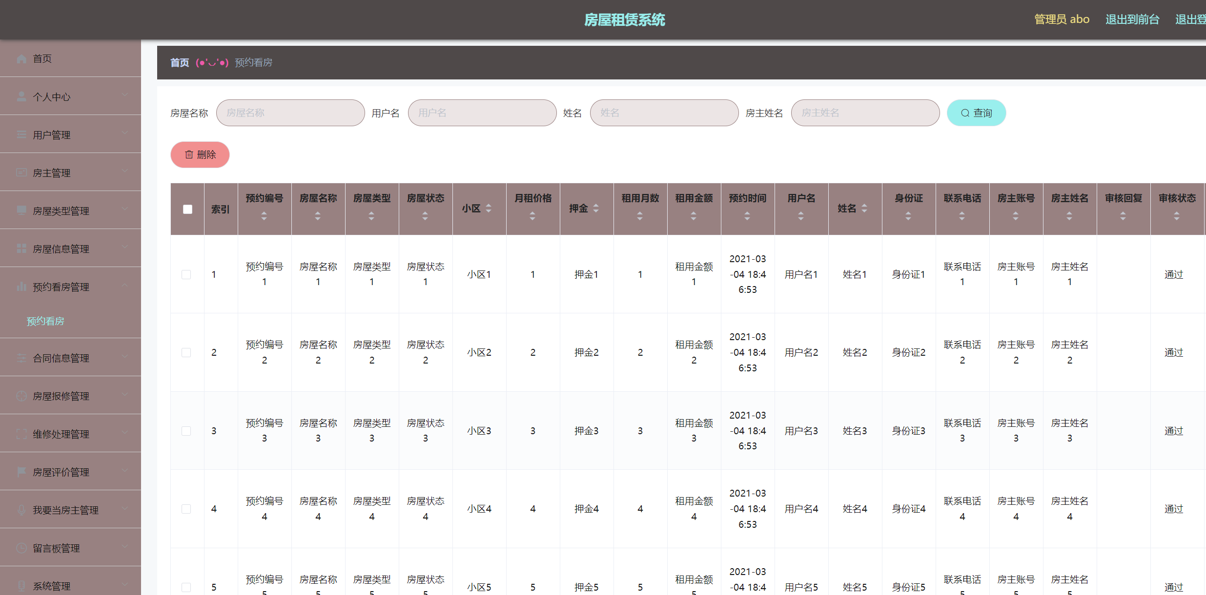
Task: Toggle the select-all checkbox in table header
Action: [187, 209]
